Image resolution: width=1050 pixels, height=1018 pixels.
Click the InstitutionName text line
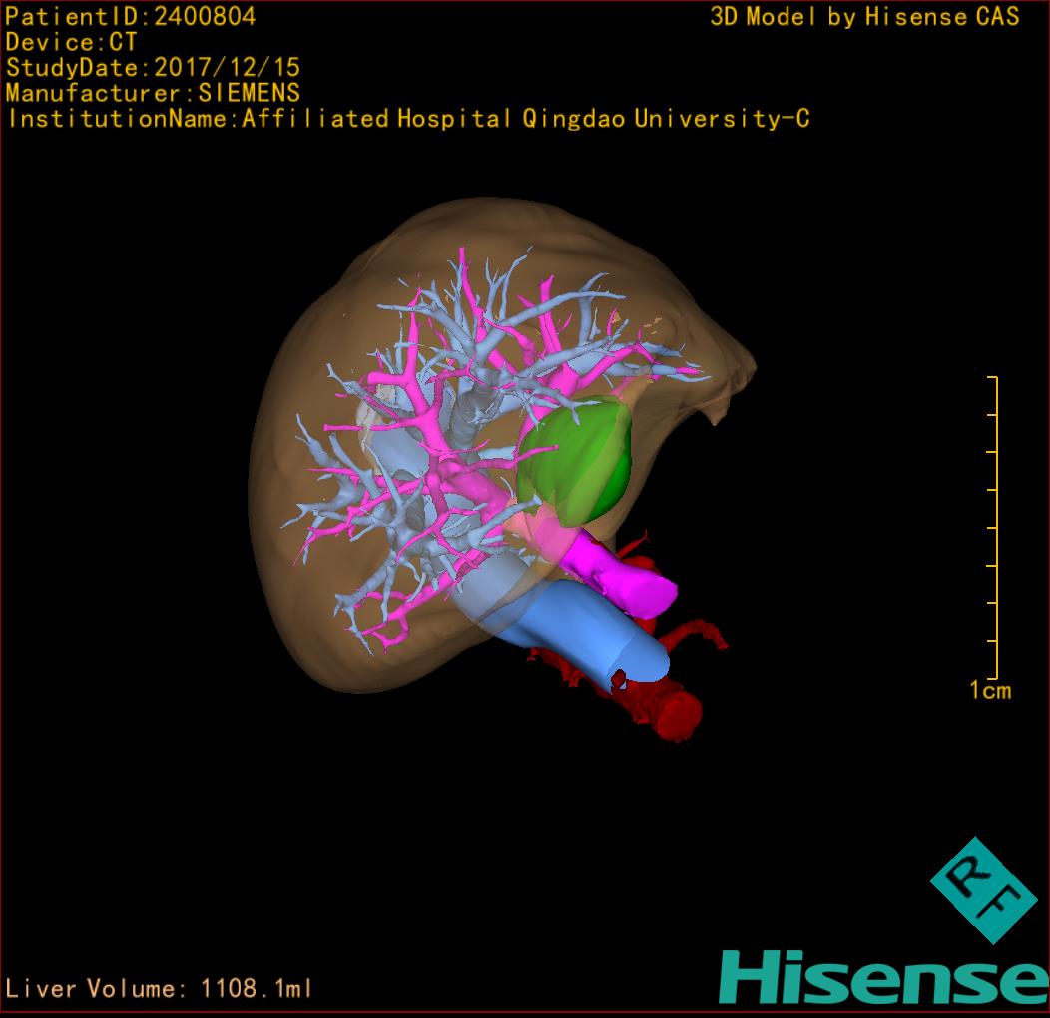click(407, 119)
